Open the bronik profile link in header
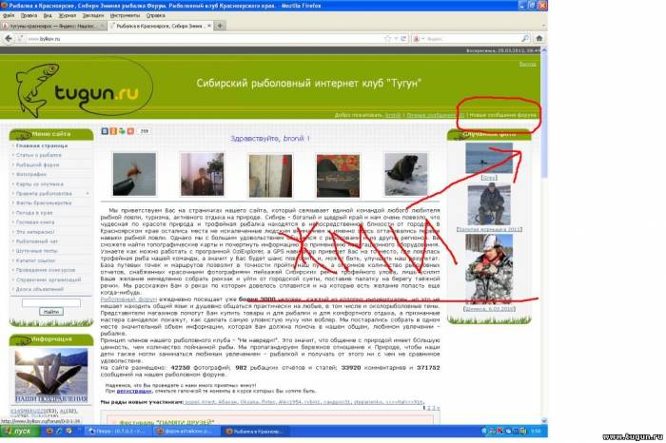The width and height of the screenshot is (666, 443). coord(393,115)
